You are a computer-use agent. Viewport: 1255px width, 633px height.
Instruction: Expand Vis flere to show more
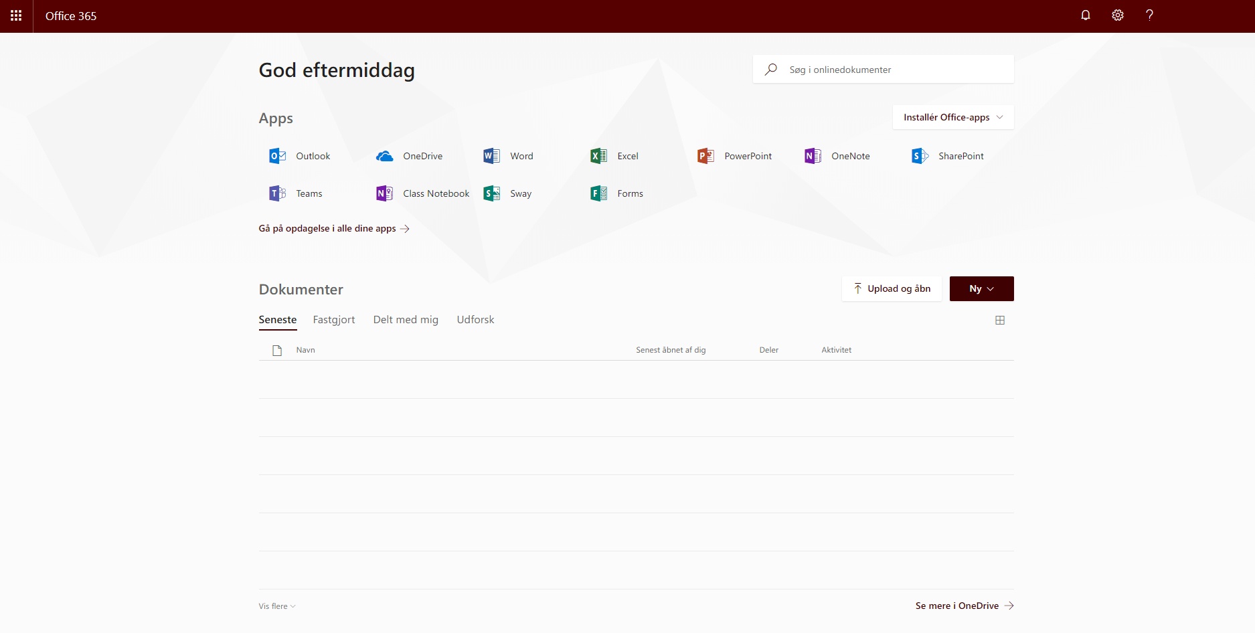pos(277,606)
